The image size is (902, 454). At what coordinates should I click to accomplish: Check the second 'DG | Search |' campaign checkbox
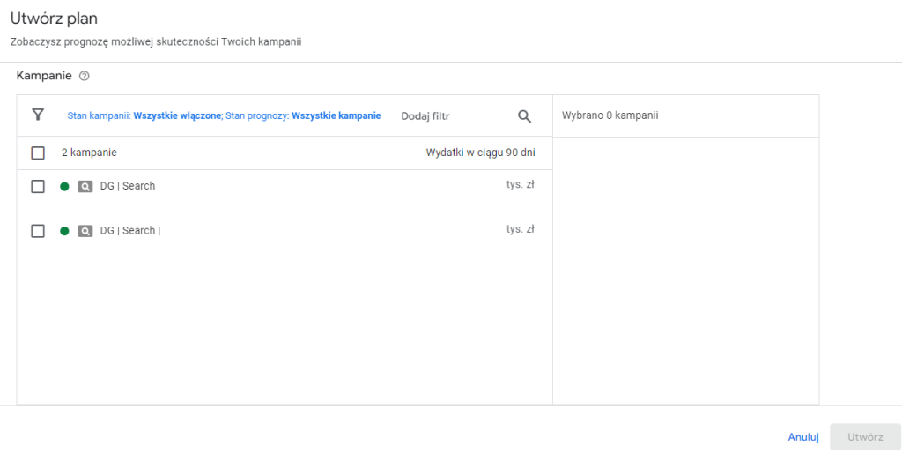pos(38,231)
